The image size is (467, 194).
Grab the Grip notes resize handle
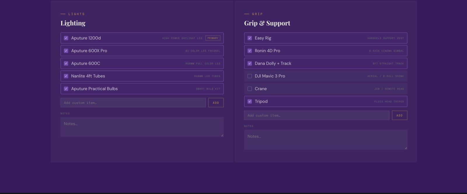click(406, 148)
